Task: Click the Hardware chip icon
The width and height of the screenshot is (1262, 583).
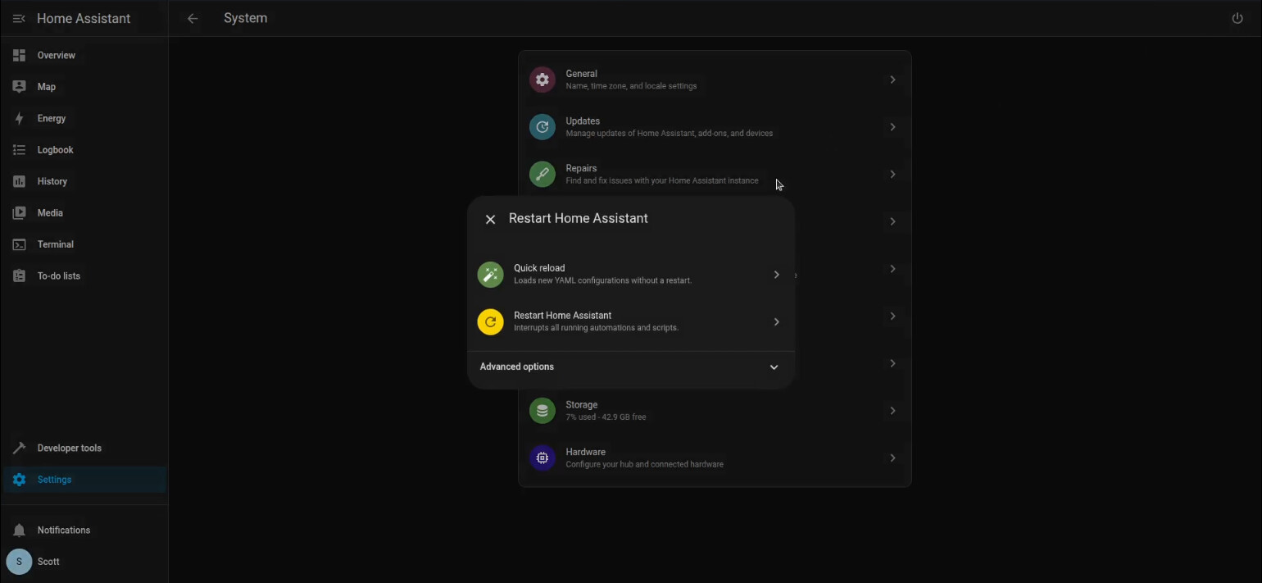Action: [542, 458]
